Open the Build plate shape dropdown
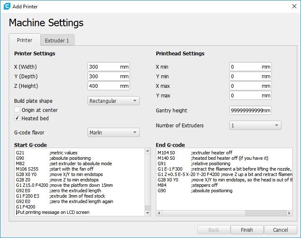Screen dimensions: 301x238 (113, 101)
